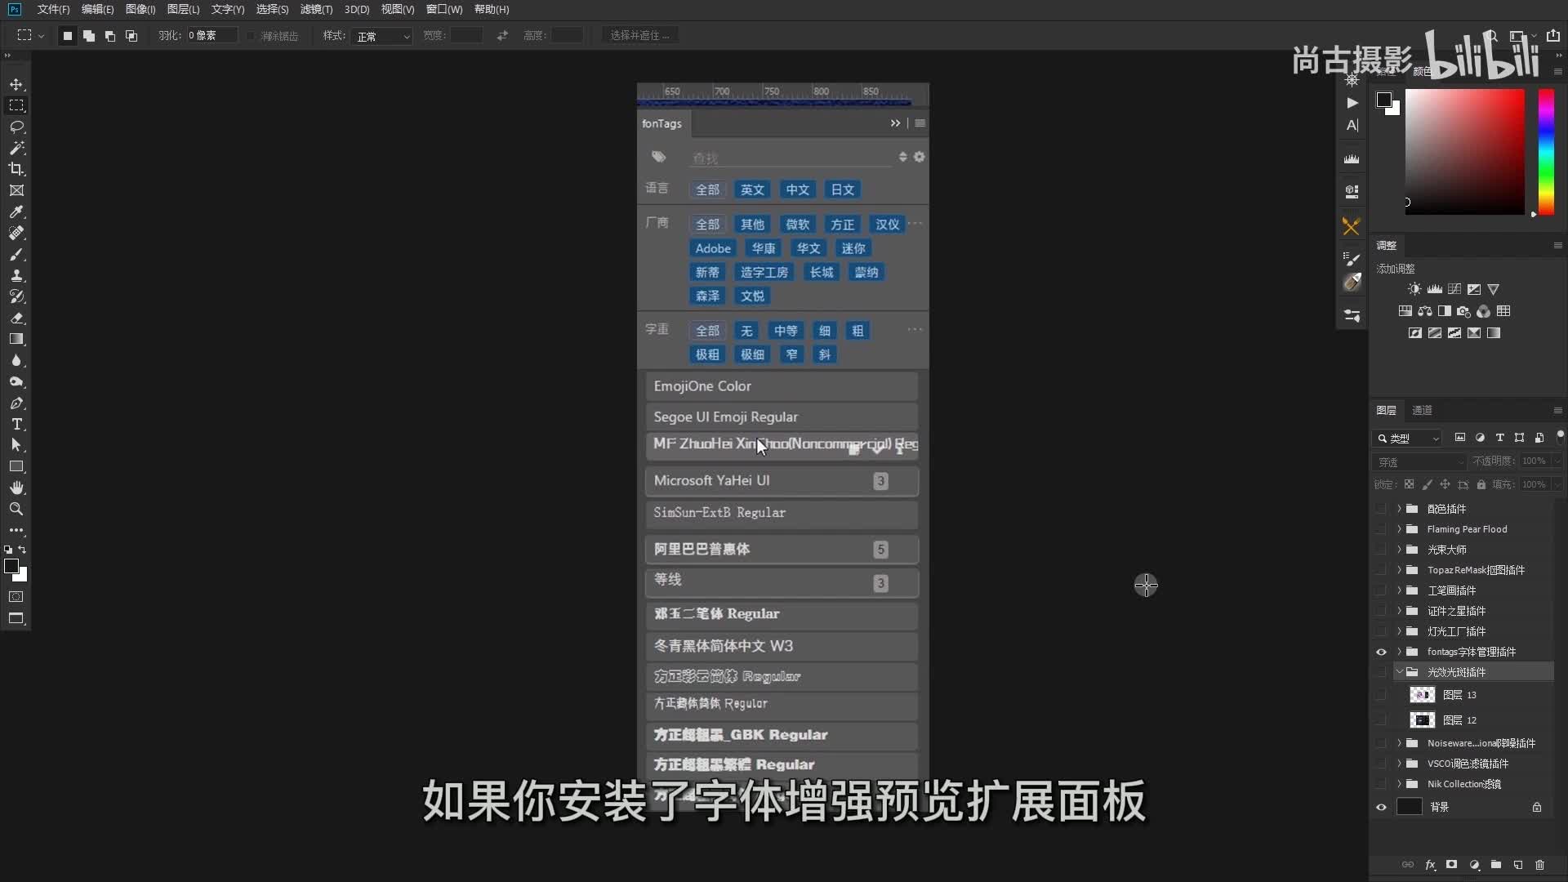Switch to the 通道 tab
1568x882 pixels.
(x=1422, y=410)
